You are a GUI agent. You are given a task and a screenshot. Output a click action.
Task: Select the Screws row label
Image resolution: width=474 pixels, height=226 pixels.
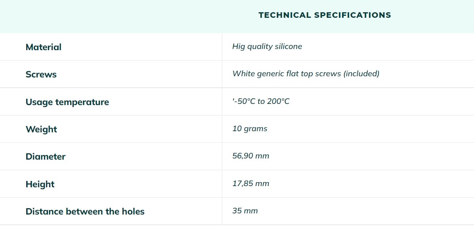click(x=41, y=74)
